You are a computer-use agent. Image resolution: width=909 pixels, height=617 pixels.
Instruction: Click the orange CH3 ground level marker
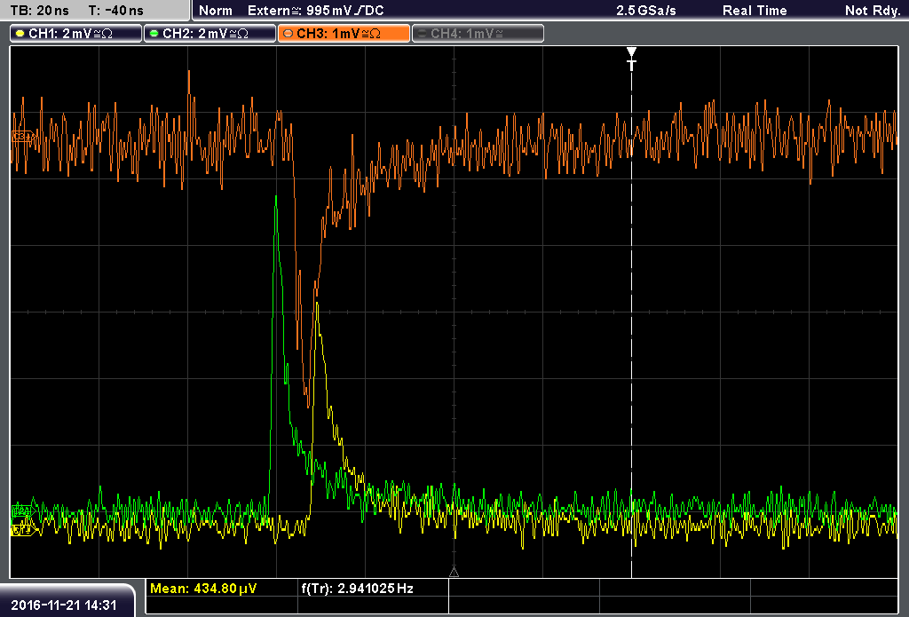point(23,137)
